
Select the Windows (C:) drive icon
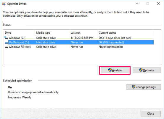[x=6, y=38]
